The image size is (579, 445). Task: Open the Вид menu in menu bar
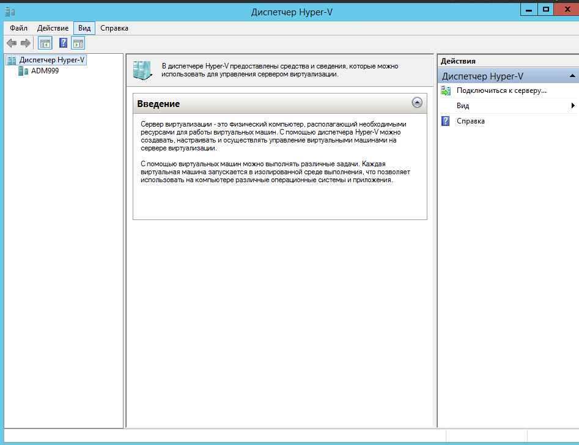pos(84,28)
